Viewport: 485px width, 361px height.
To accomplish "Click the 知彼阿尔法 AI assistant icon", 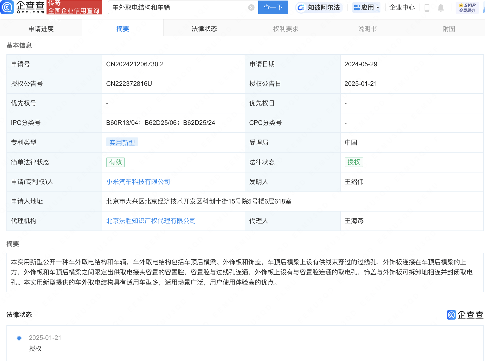I will click(301, 7).
